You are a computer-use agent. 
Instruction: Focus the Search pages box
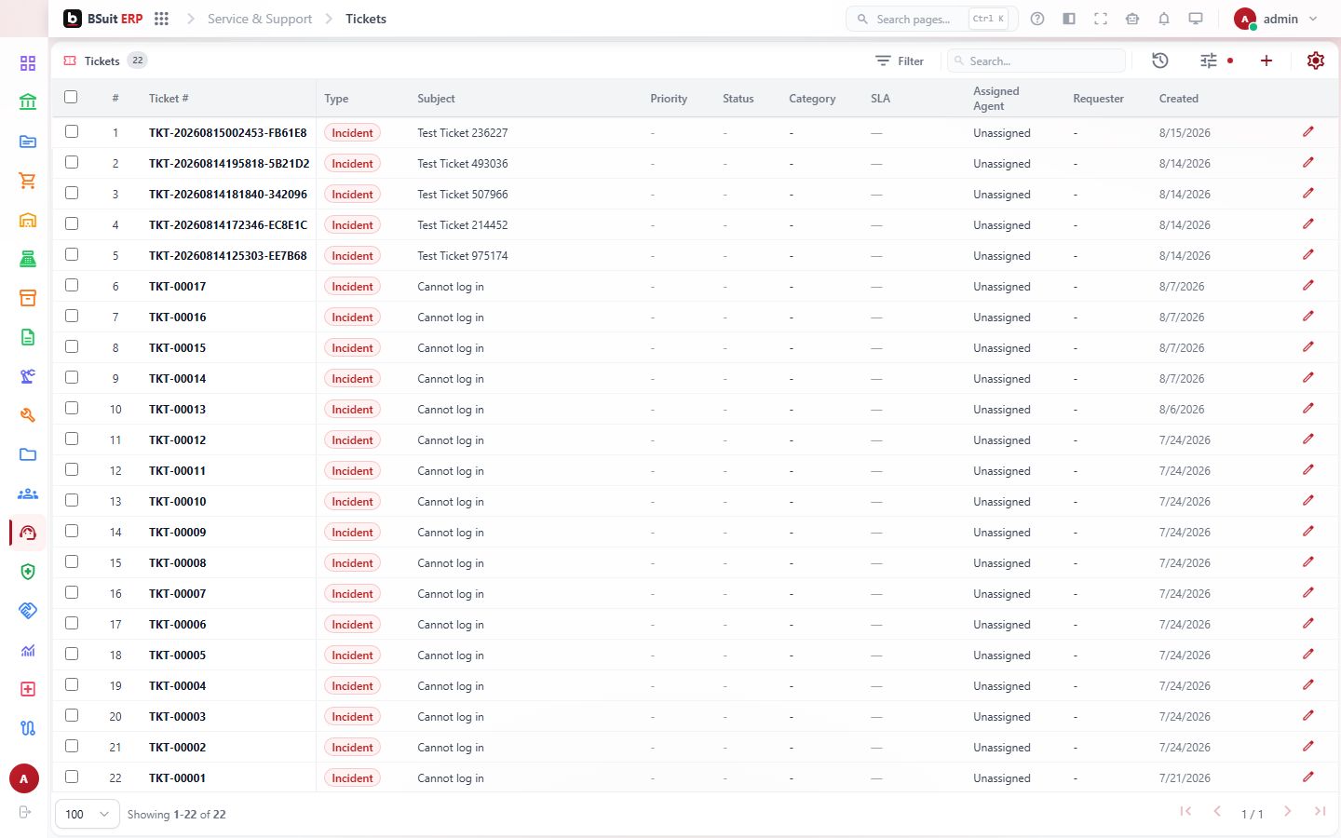pos(932,19)
